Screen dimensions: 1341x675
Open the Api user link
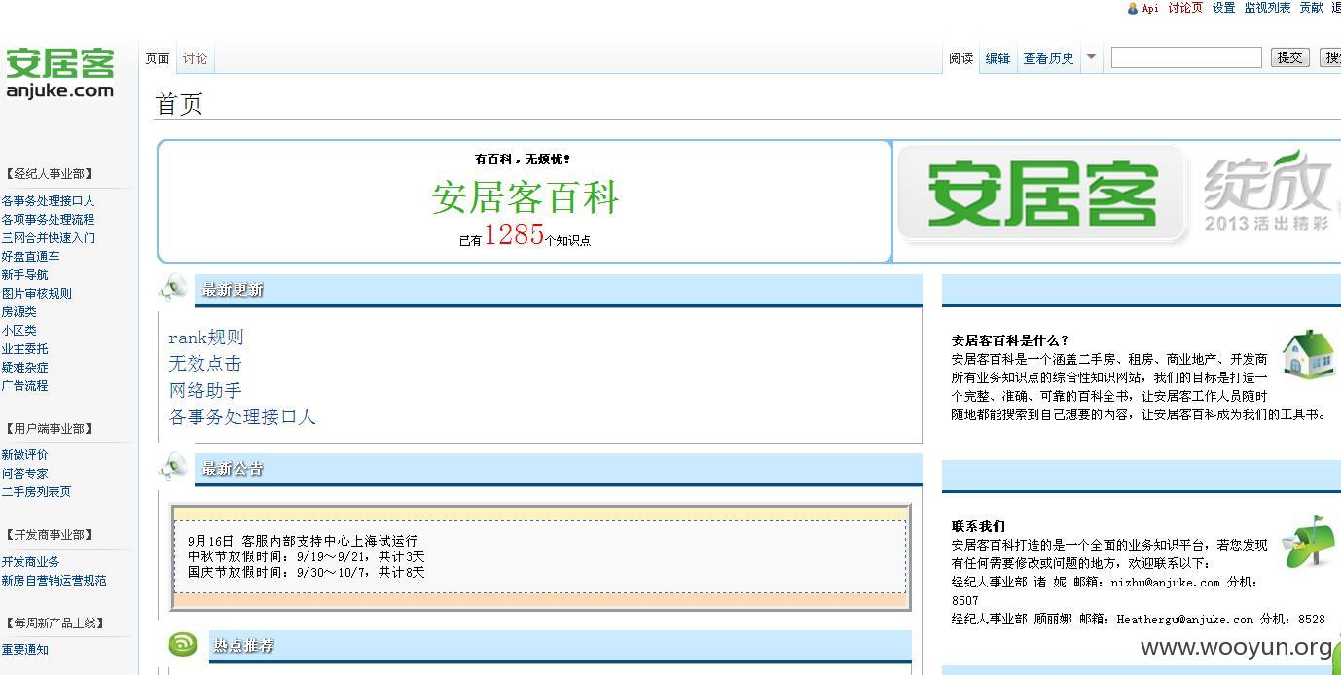click(x=1150, y=8)
